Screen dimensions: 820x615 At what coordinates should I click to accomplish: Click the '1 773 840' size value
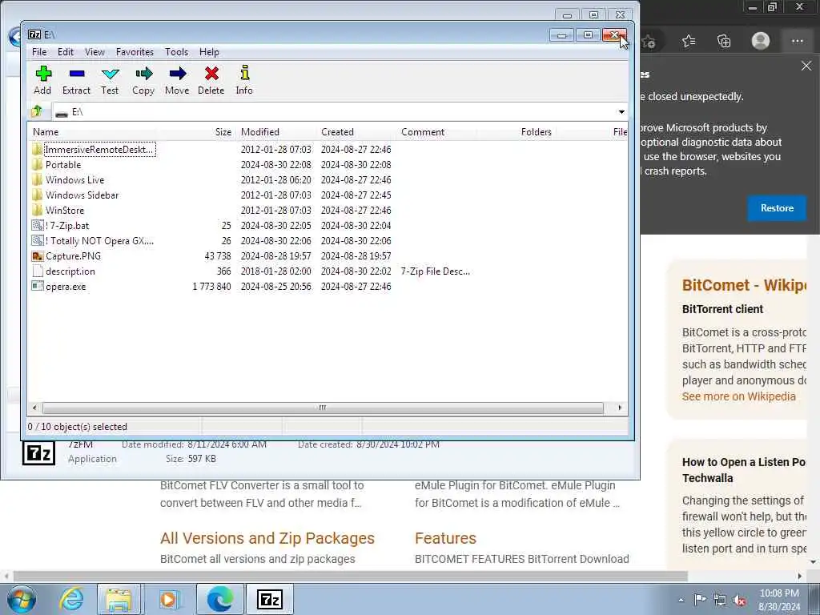click(x=211, y=287)
